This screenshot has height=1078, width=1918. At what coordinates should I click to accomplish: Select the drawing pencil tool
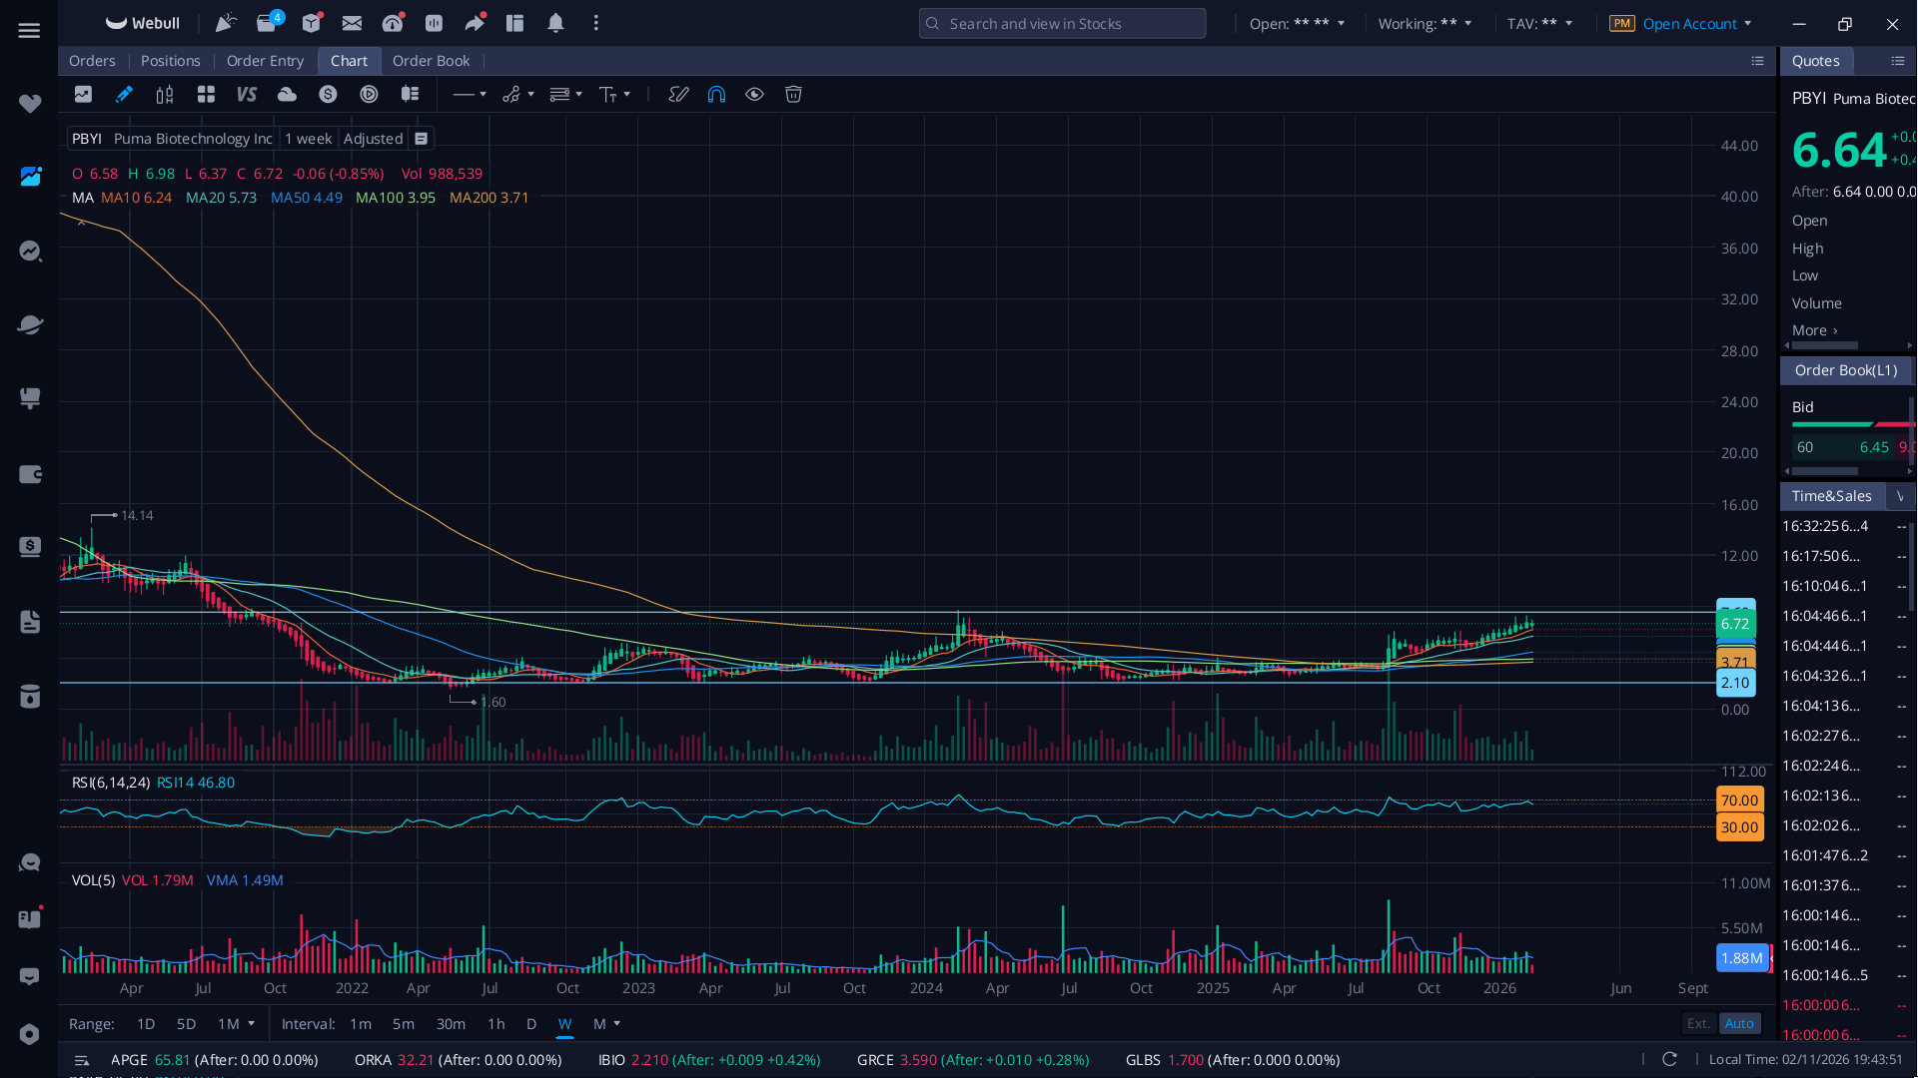[124, 95]
